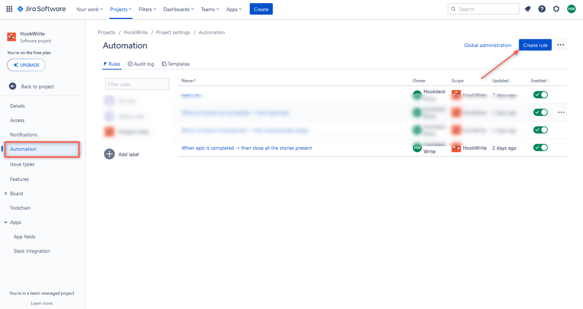Turn off the third rule's Enabled switch
This screenshot has height=309, width=583.
pyautogui.click(x=540, y=130)
